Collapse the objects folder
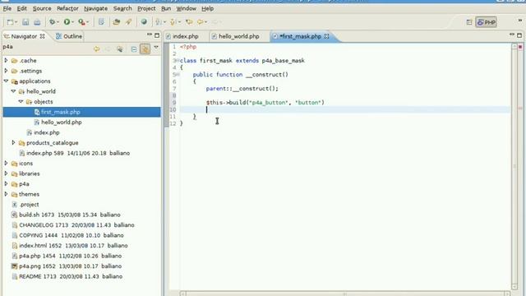 coord(21,101)
